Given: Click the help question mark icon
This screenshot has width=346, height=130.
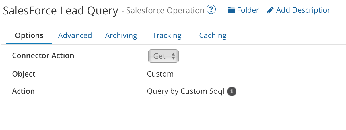Looking at the screenshot, I should [x=211, y=10].
